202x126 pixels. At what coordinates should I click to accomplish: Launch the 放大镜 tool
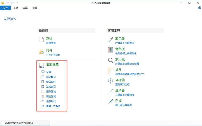(120, 59)
